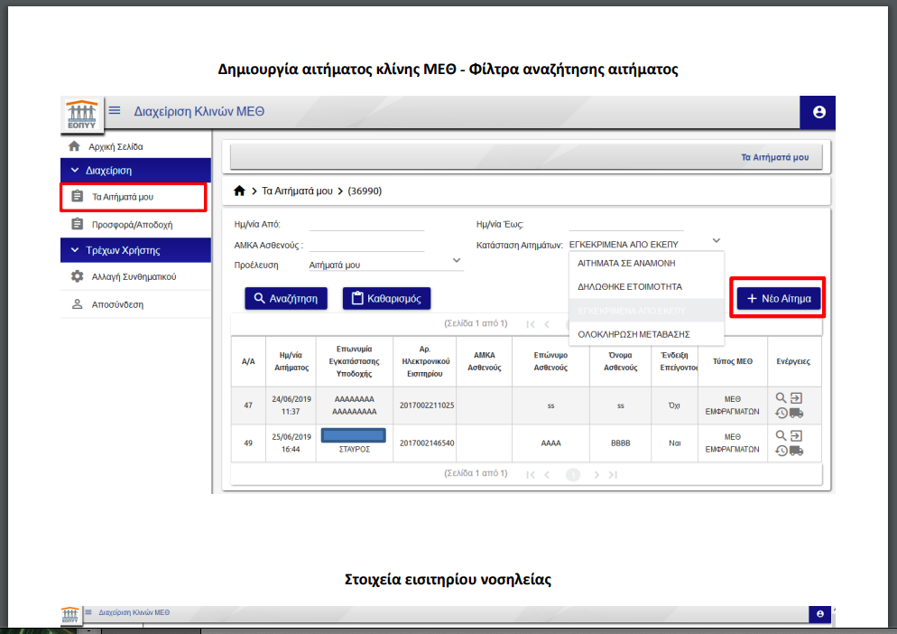Toggle the Κατάσταση Αιτημάτων dropdown arrow
Image resolution: width=897 pixels, height=634 pixels.
[x=716, y=241]
